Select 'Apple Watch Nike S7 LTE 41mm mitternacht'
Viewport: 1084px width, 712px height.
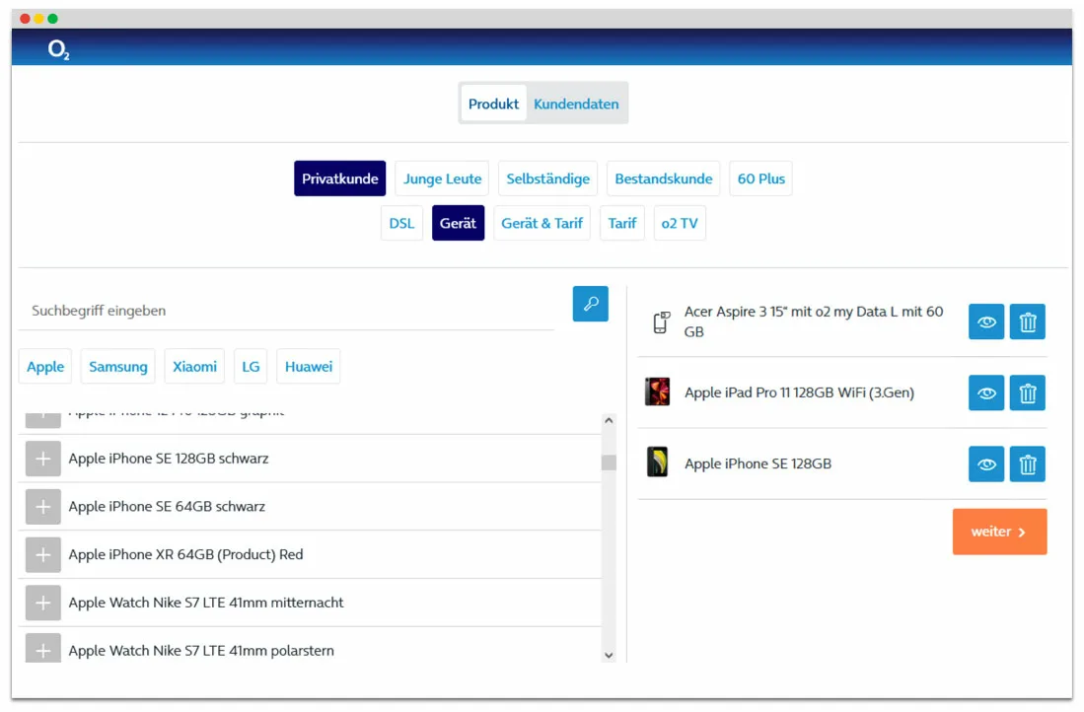pos(205,603)
